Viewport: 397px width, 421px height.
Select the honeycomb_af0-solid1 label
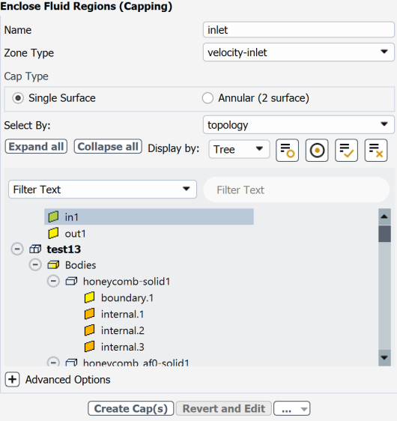pos(136,363)
